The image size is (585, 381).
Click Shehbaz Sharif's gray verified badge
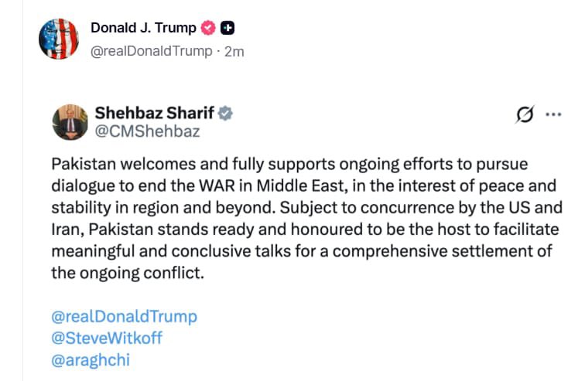click(x=225, y=114)
